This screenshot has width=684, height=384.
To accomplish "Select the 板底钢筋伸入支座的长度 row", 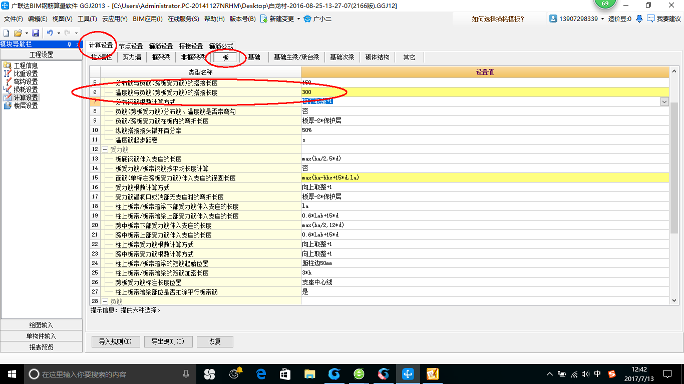I will [x=380, y=158].
